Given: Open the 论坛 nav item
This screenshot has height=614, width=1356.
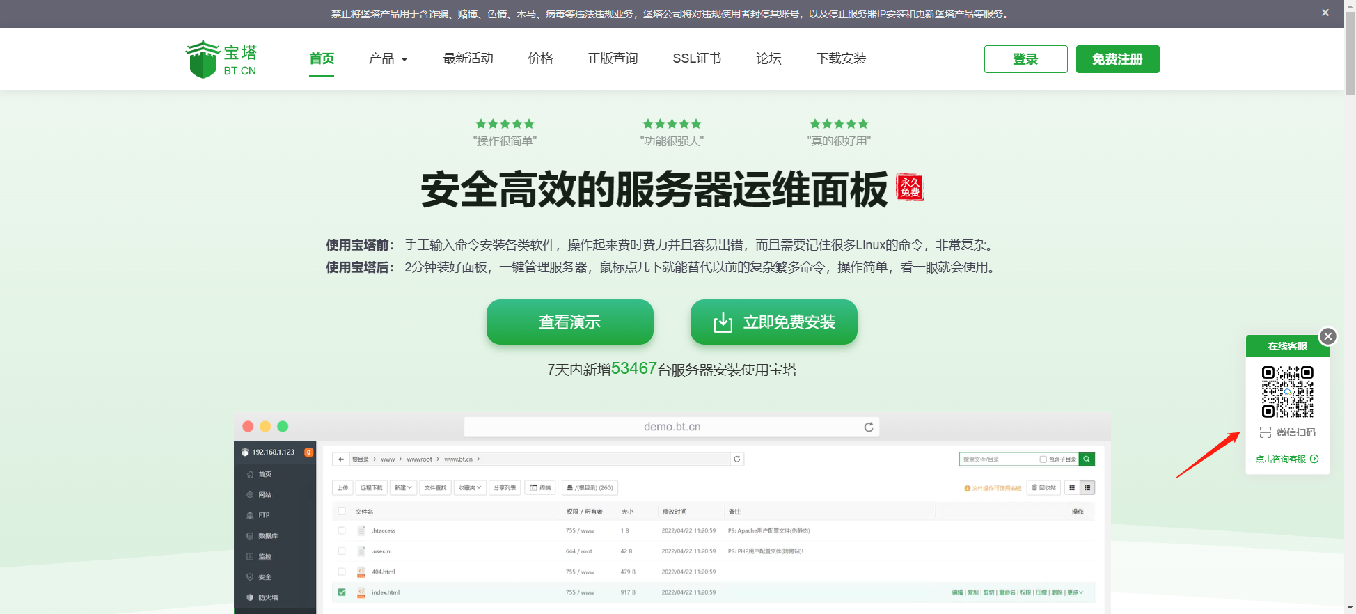Looking at the screenshot, I should coord(768,58).
